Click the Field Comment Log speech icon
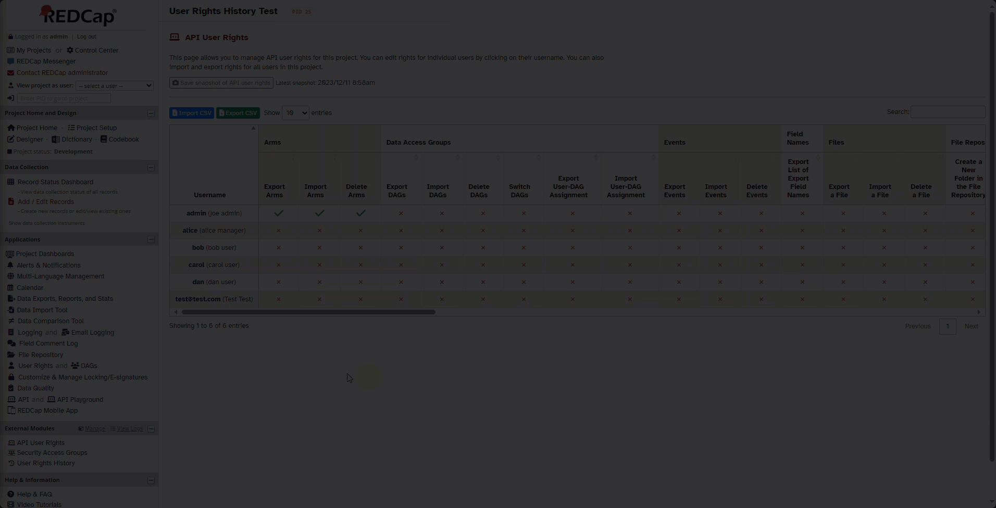 (x=11, y=344)
